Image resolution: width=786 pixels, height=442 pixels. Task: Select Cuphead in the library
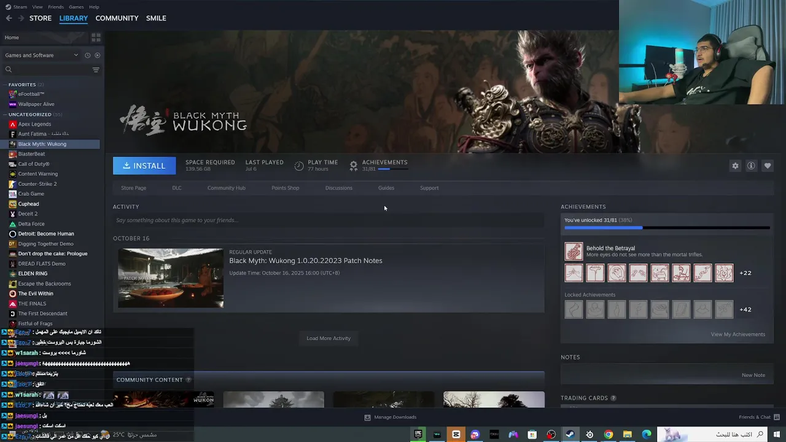pos(28,204)
